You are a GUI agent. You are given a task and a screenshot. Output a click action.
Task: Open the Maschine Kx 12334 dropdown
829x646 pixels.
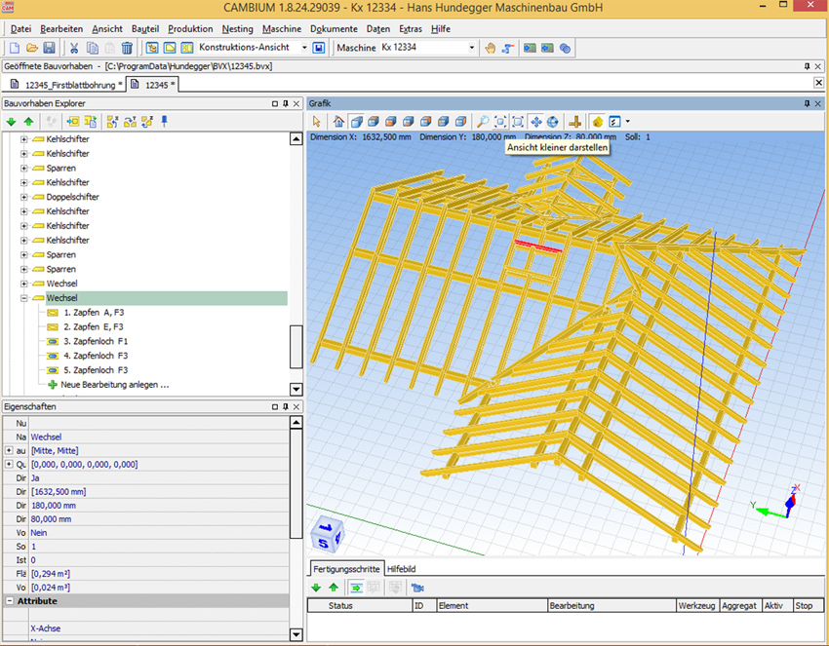[x=472, y=48]
